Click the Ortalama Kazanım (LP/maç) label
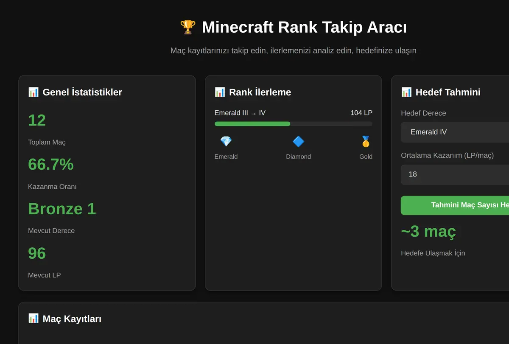Image resolution: width=509 pixels, height=344 pixels. (x=447, y=155)
